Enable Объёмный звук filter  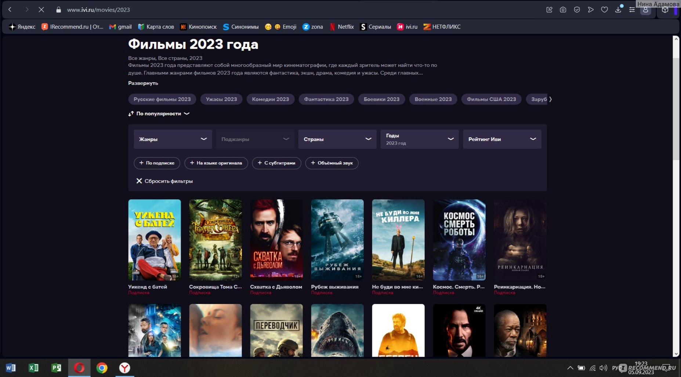coord(332,163)
